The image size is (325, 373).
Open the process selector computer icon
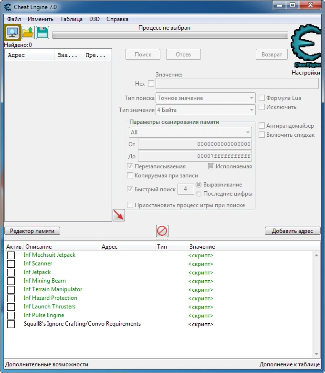click(x=12, y=33)
